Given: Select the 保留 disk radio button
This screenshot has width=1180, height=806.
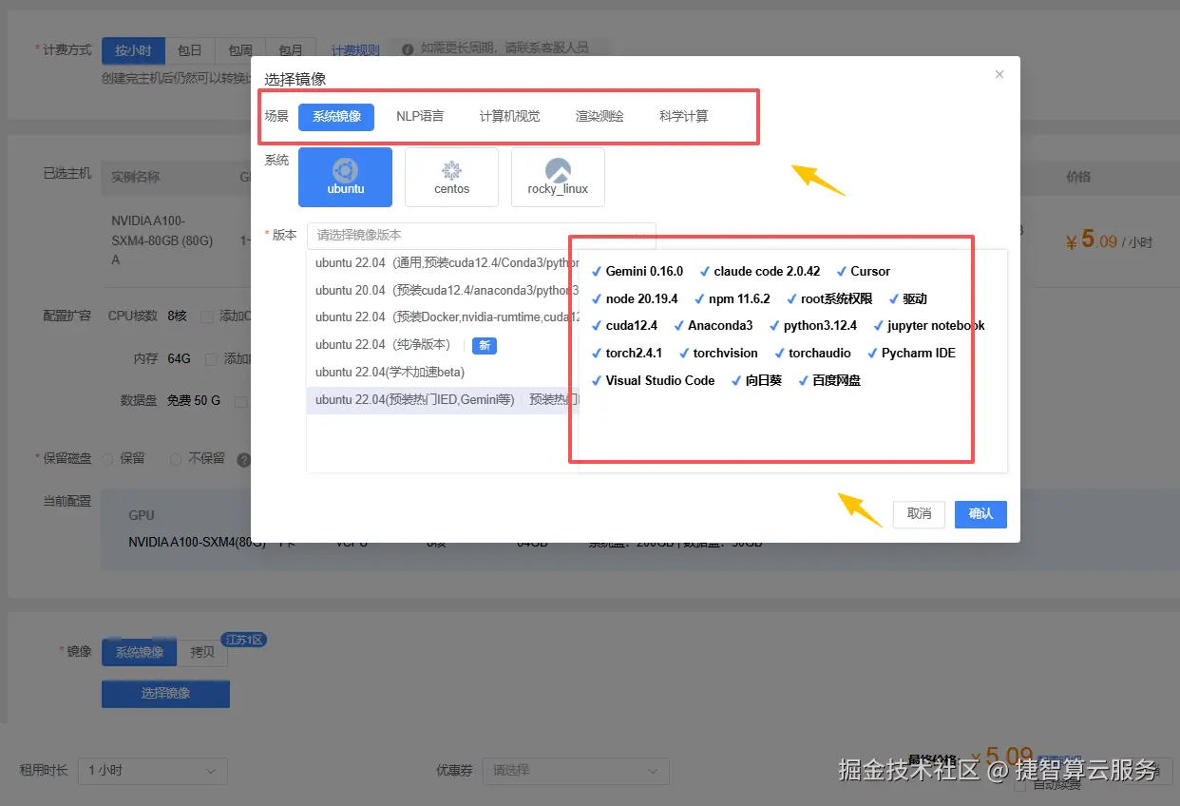Looking at the screenshot, I should pos(107,459).
